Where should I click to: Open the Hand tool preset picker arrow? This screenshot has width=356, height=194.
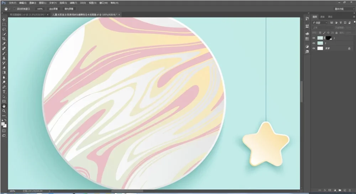(x=9, y=9)
